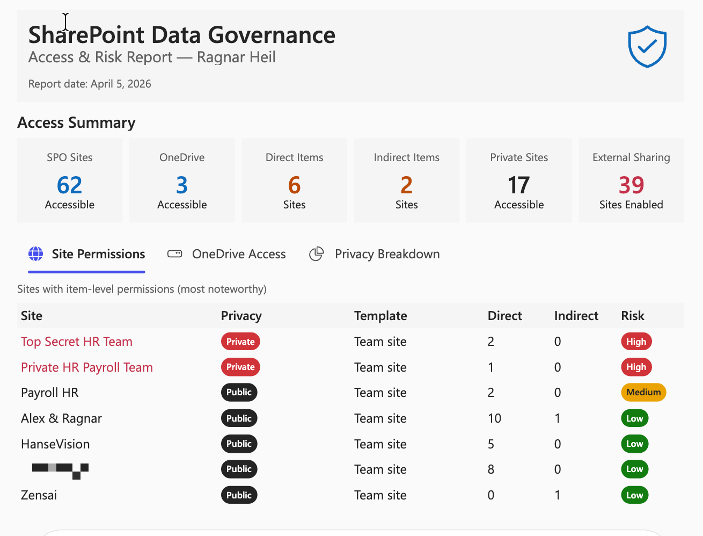Select the Site Permissions tab

tap(98, 253)
